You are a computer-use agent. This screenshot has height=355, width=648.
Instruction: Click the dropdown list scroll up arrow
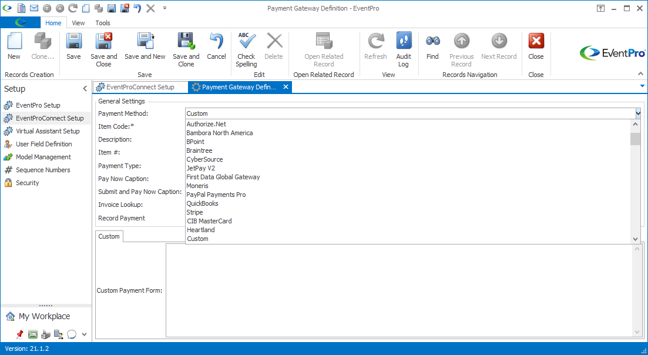click(636, 124)
